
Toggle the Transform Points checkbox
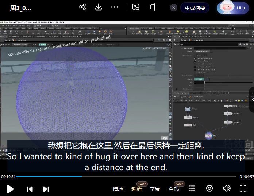click(x=195, y=61)
